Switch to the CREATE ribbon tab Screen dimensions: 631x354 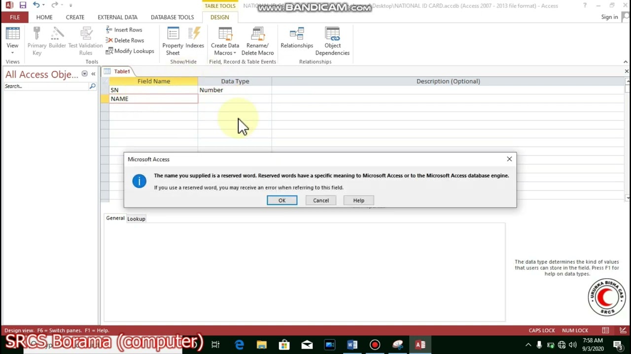(x=75, y=17)
